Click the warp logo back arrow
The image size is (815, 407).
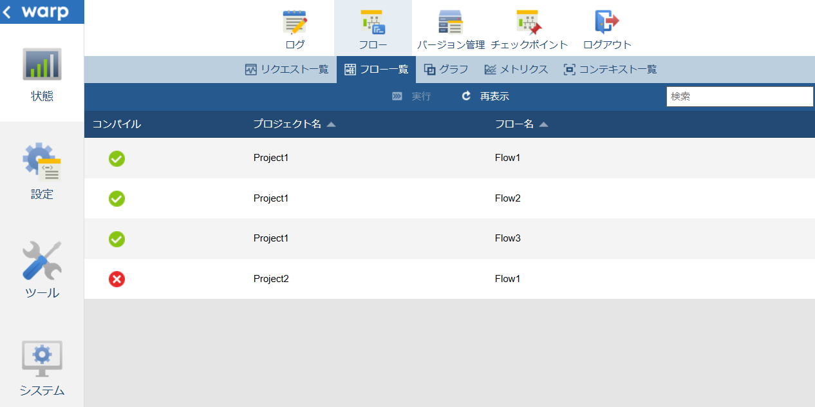[8, 12]
